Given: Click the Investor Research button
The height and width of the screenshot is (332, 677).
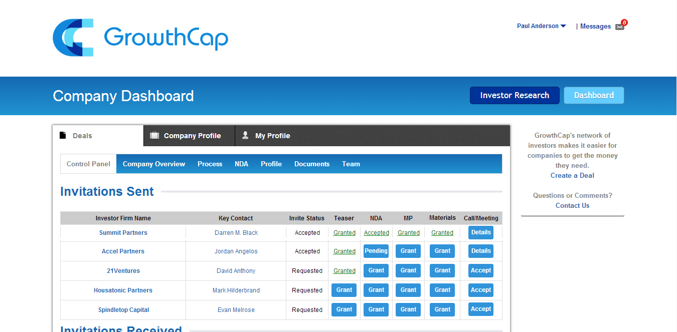Looking at the screenshot, I should click(x=514, y=95).
